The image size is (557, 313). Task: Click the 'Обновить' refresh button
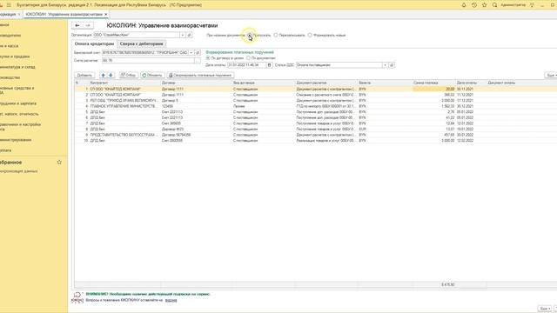coord(152,76)
